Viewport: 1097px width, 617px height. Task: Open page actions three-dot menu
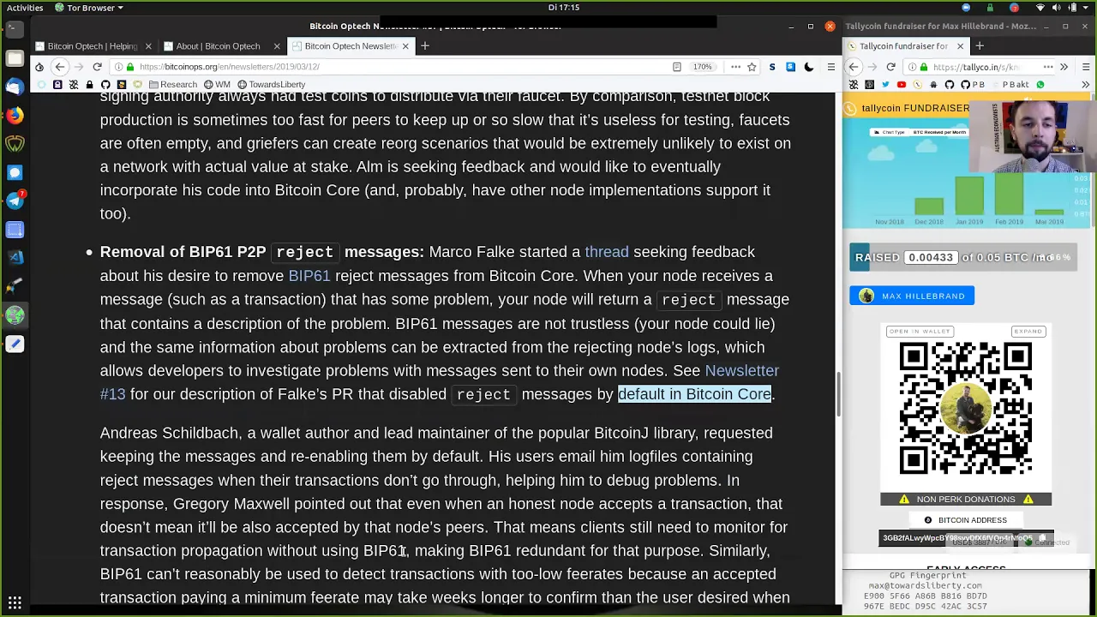[x=735, y=67]
